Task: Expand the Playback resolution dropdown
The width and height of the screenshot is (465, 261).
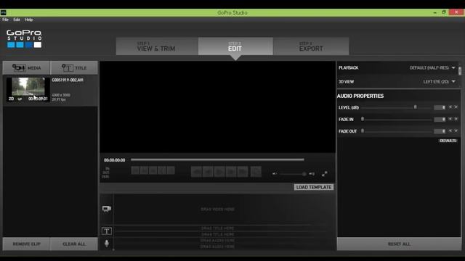Action: [x=432, y=67]
